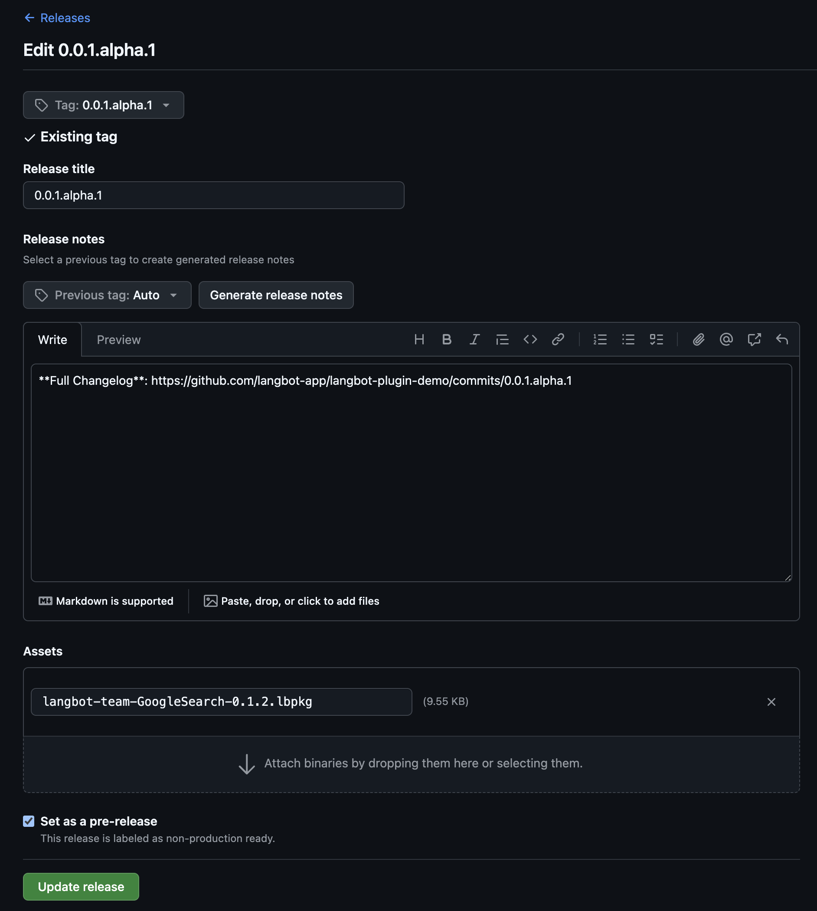Click the Heading formatting icon
Image resolution: width=817 pixels, height=911 pixels.
tap(419, 339)
